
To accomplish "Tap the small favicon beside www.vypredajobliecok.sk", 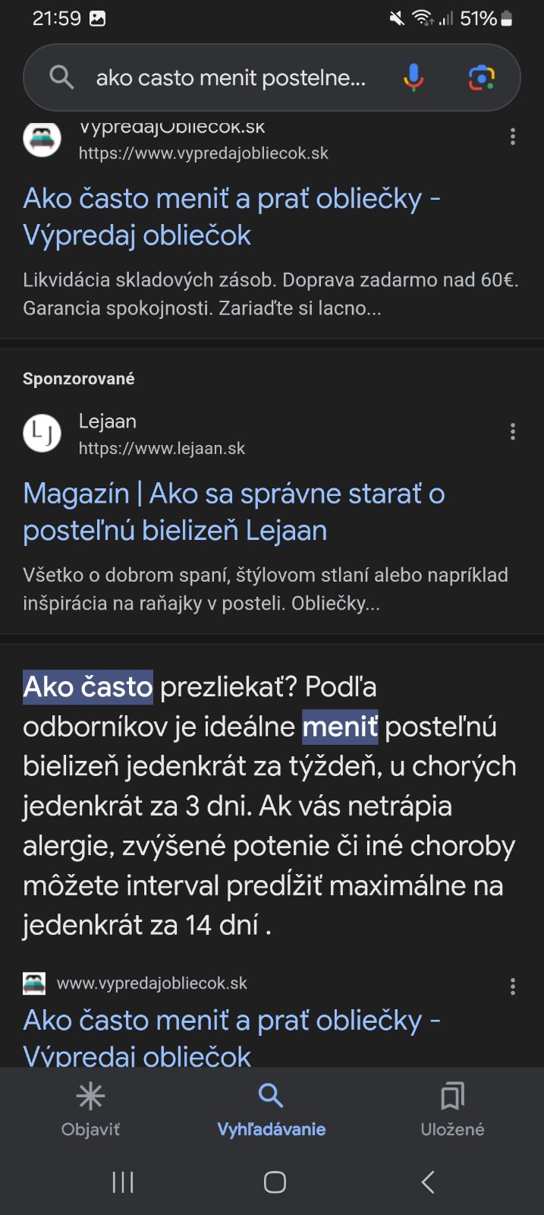I will click(34, 983).
